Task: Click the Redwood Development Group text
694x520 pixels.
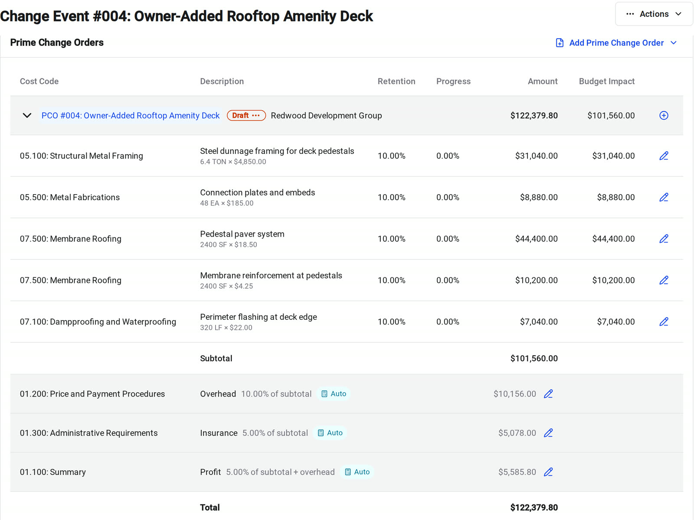Action: click(326, 116)
